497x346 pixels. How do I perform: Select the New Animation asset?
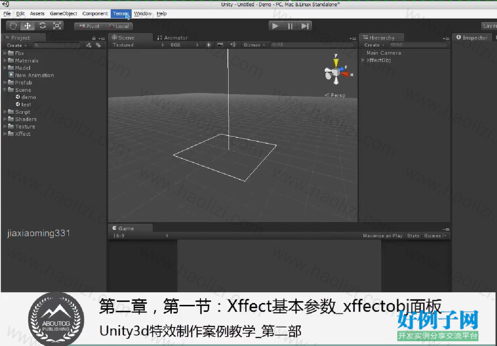pos(31,75)
